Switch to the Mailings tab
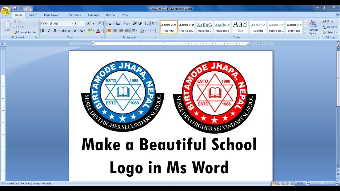The height and width of the screenshot is (191, 340). click(x=93, y=15)
